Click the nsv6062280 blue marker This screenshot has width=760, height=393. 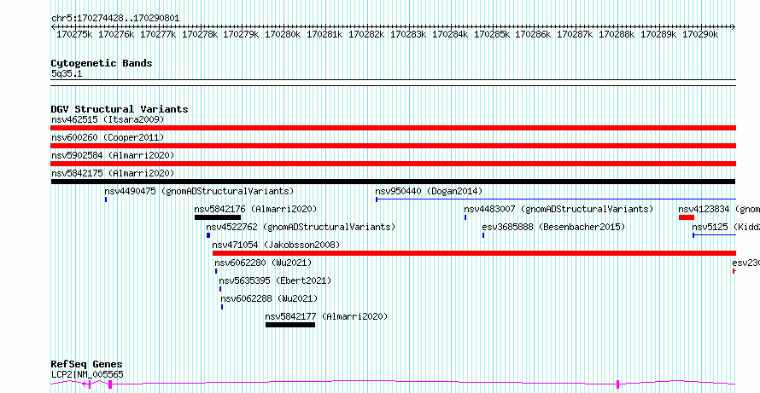(216, 271)
